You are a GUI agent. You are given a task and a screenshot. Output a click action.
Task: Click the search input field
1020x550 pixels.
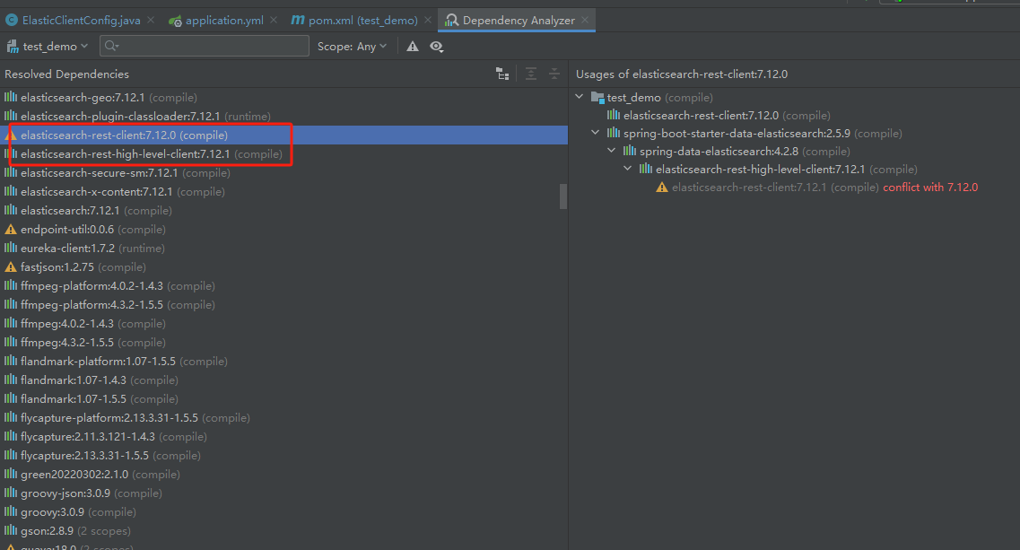pyautogui.click(x=206, y=46)
